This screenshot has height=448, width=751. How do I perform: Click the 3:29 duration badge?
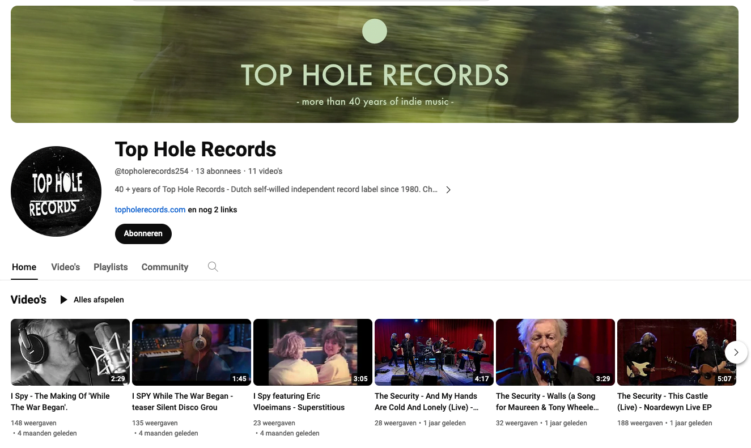[x=603, y=379]
